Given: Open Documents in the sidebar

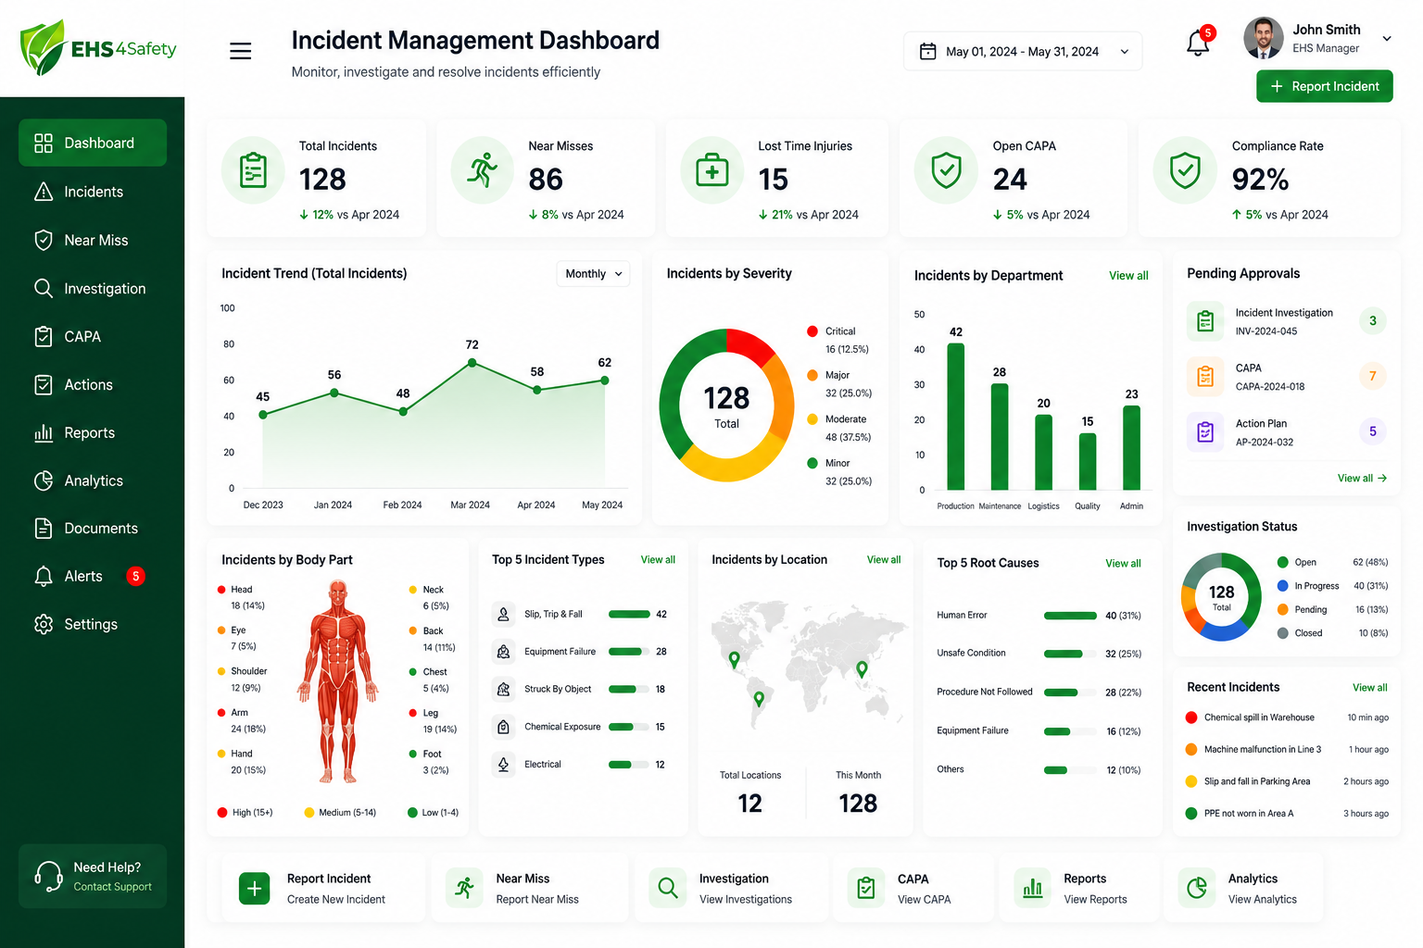Looking at the screenshot, I should [x=93, y=529].
